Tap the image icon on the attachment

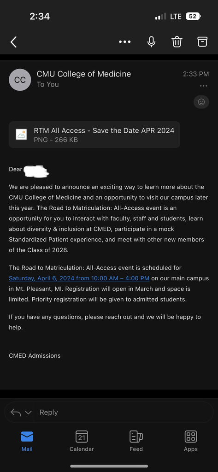click(21, 134)
